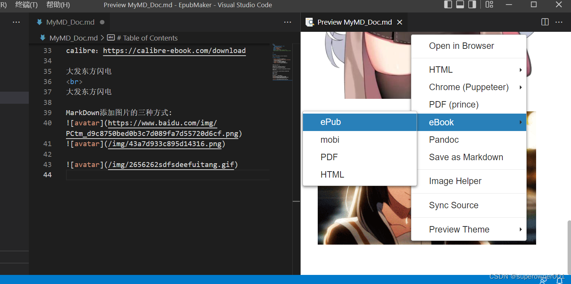Select the # Table of Contents breadcrumb
Screen dimensions: 571x284
point(147,38)
